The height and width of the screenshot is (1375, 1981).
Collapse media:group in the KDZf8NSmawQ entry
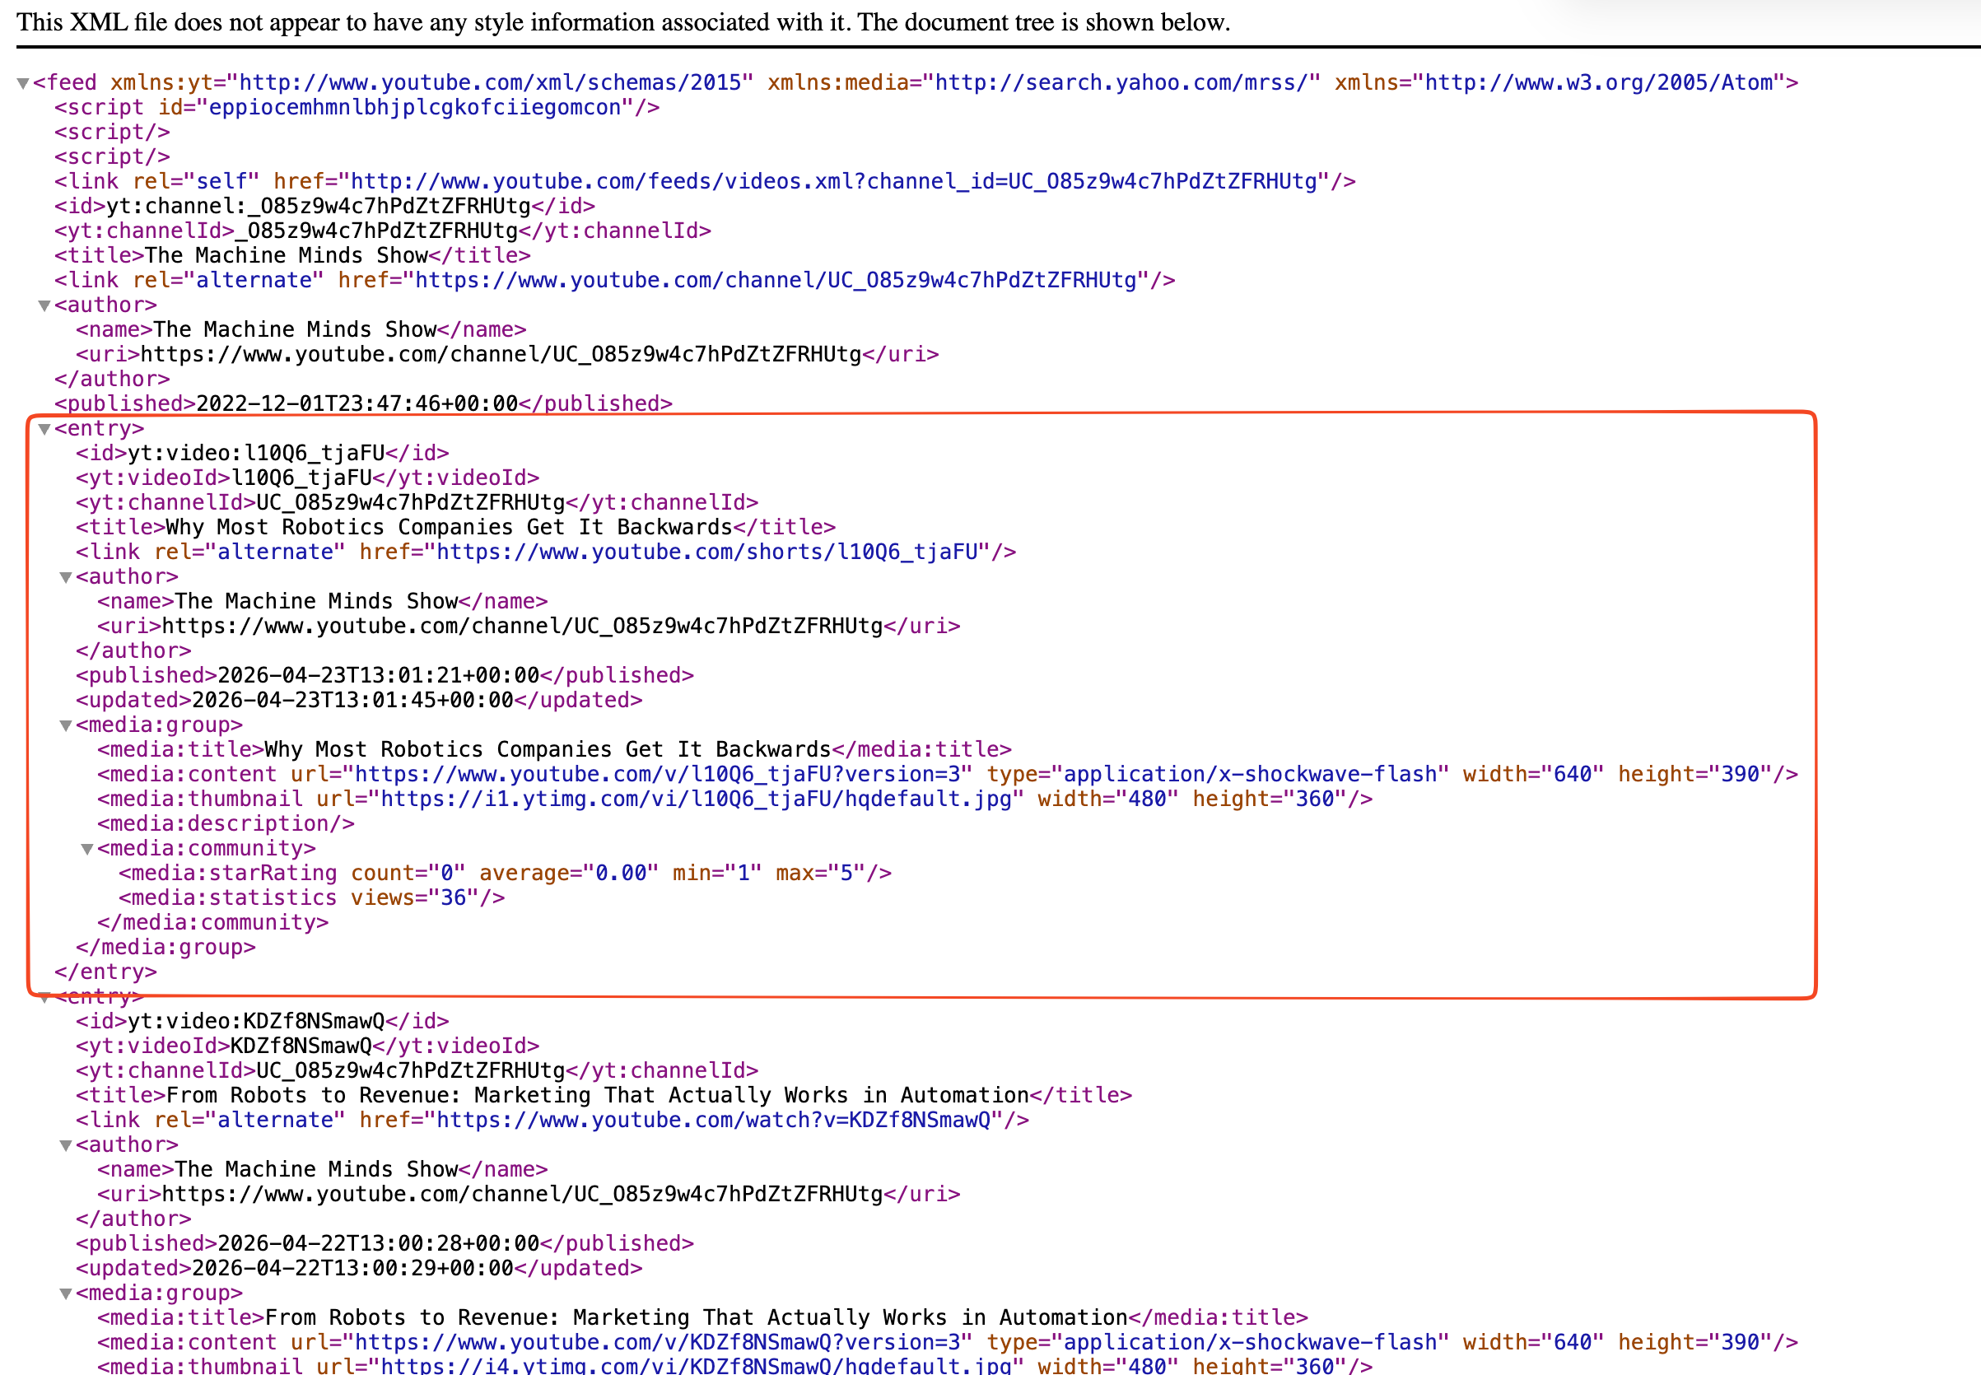coord(67,1294)
